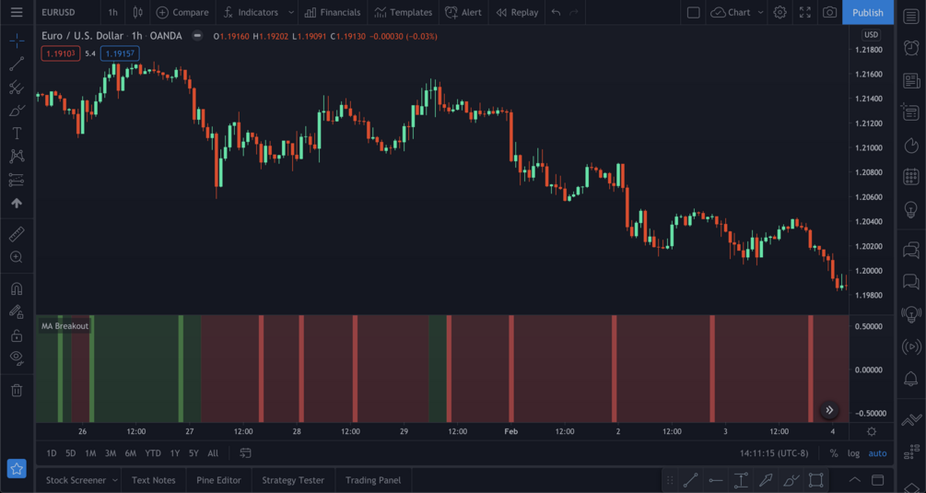Open the go to date icon
Image resolution: width=926 pixels, height=493 pixels.
click(x=245, y=452)
